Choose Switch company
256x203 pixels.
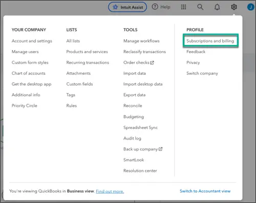coord(202,73)
